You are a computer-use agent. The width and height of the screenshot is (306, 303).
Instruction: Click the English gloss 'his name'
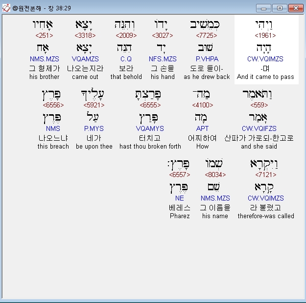coord(215,216)
